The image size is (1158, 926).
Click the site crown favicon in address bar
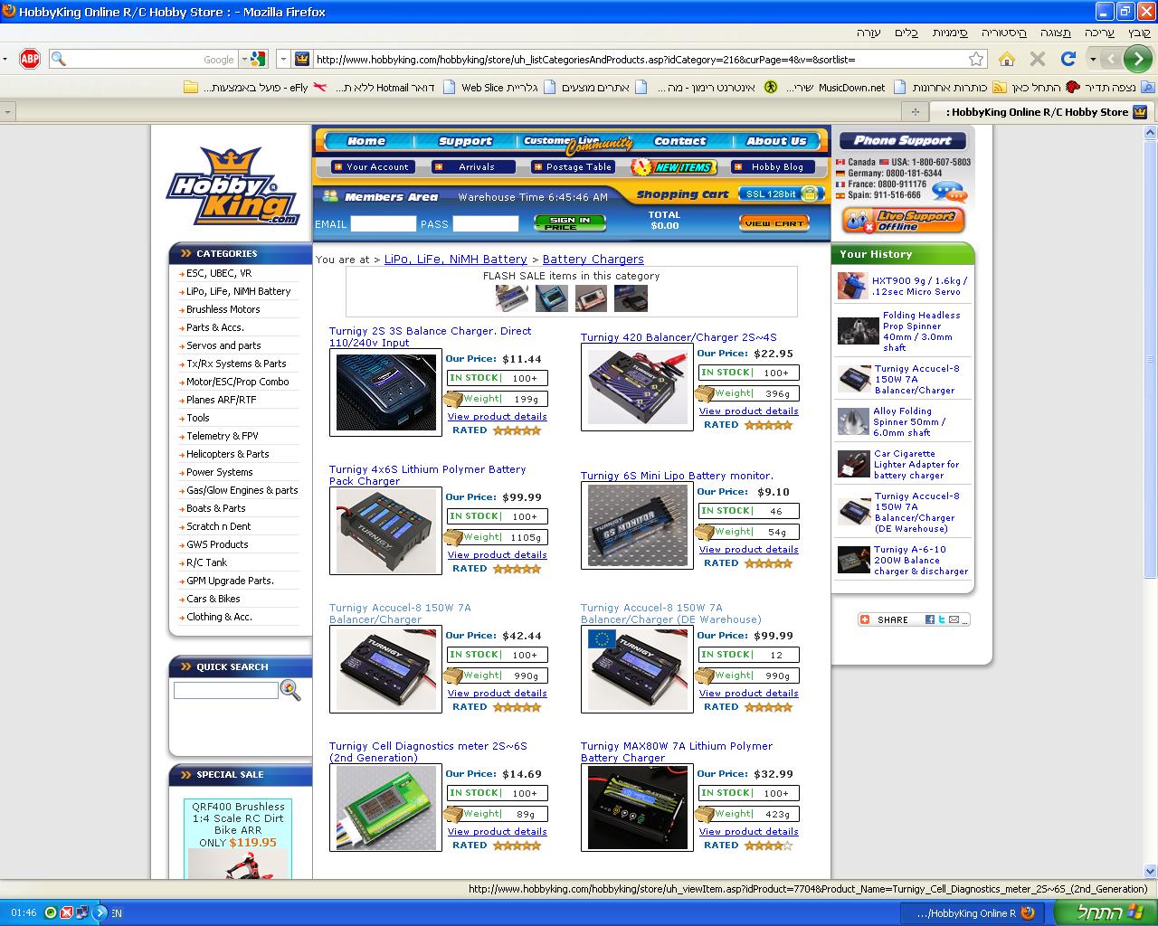pyautogui.click(x=302, y=59)
